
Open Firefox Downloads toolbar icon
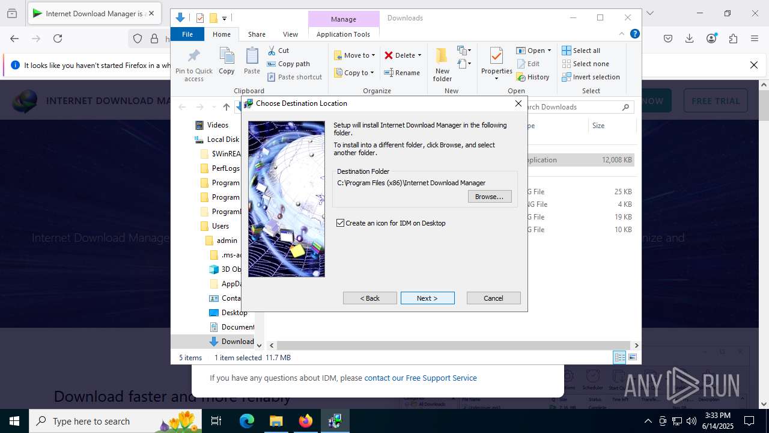click(690, 38)
